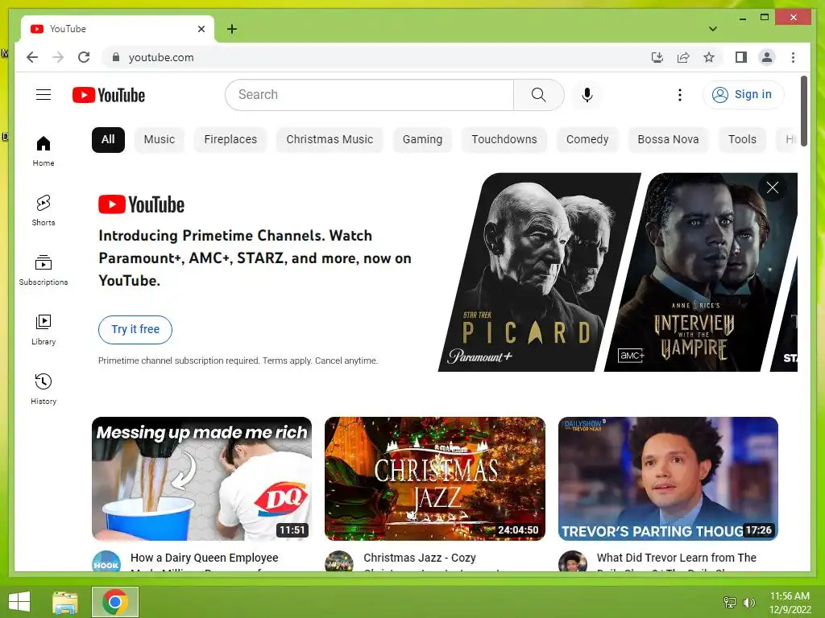825x618 pixels.
Task: Open Trevor's Parting Thoughts video thumbnail
Action: pyautogui.click(x=668, y=478)
